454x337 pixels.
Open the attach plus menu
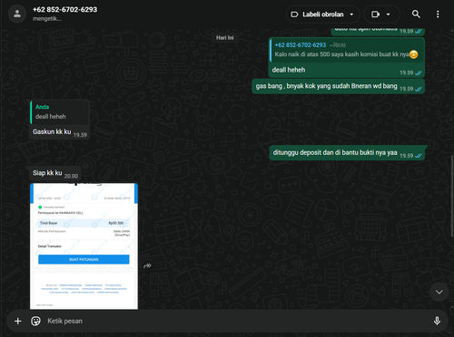click(x=18, y=321)
